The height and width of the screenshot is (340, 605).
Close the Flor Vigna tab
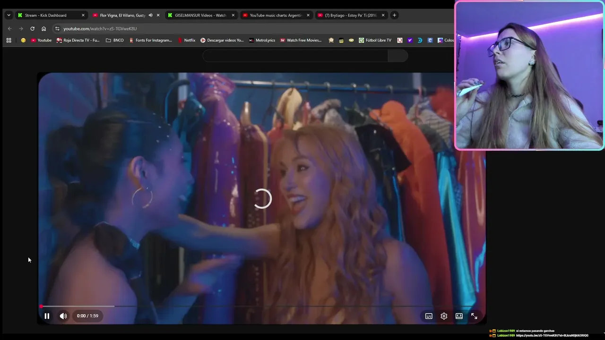coord(158,15)
